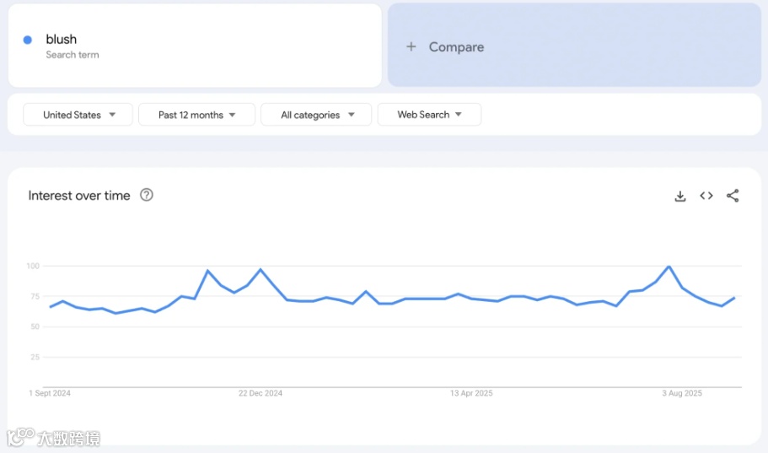Open the United States region dropdown
This screenshot has height=453, width=768.
point(78,115)
